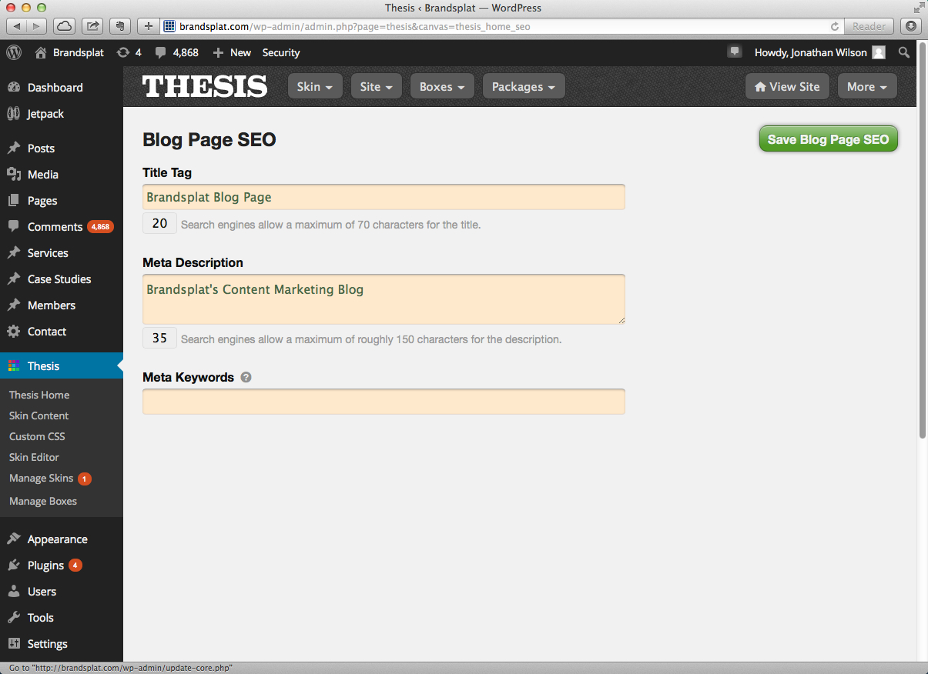
Task: Go forward with Safari's forward arrow
Action: click(38, 26)
